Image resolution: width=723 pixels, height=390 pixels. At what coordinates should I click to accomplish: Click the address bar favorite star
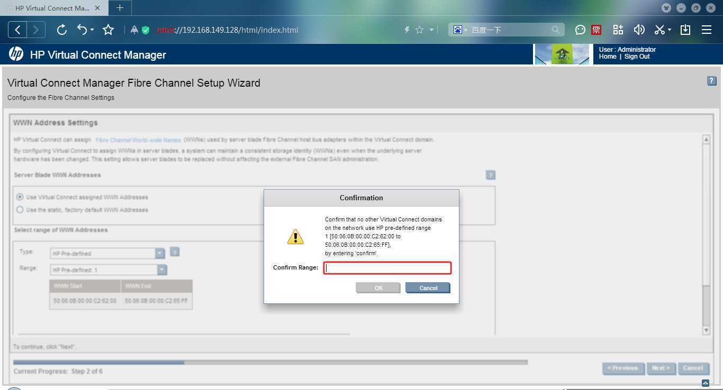click(419, 30)
